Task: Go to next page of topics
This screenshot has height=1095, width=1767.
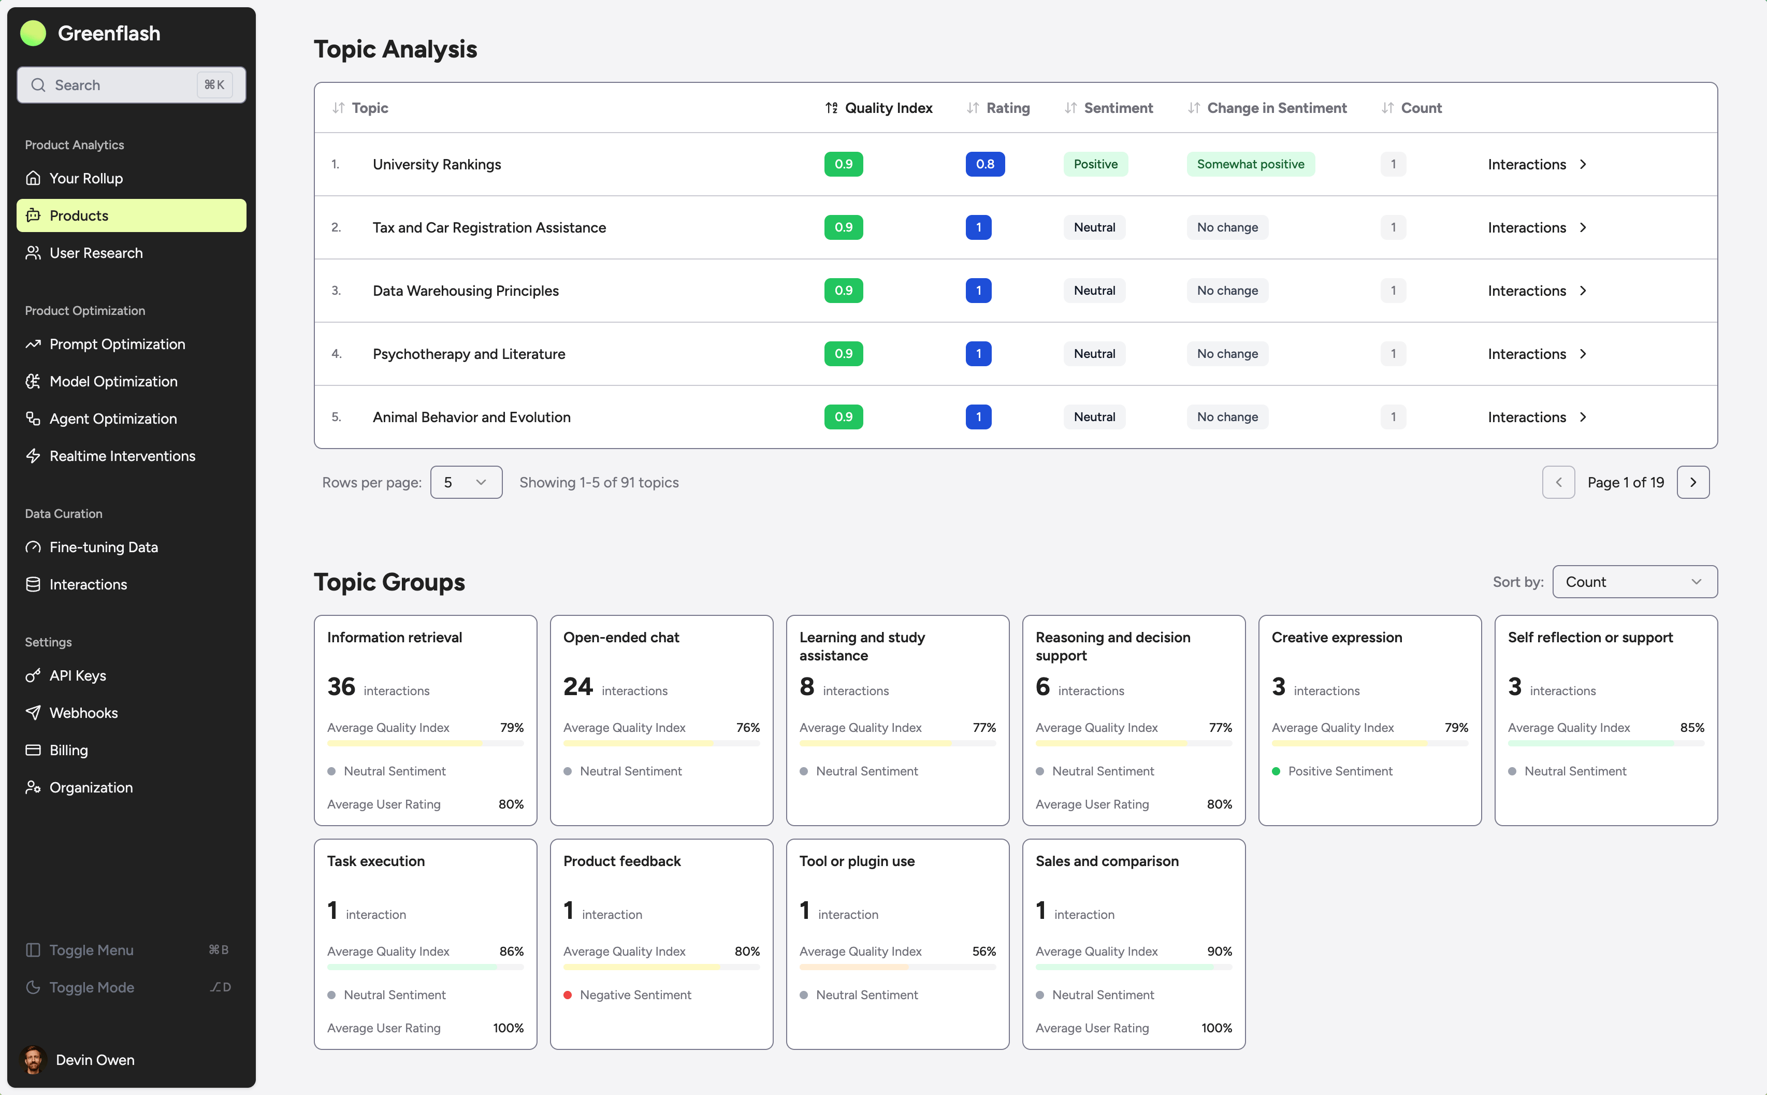Action: pos(1692,482)
